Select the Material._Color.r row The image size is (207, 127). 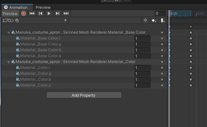click(84, 68)
